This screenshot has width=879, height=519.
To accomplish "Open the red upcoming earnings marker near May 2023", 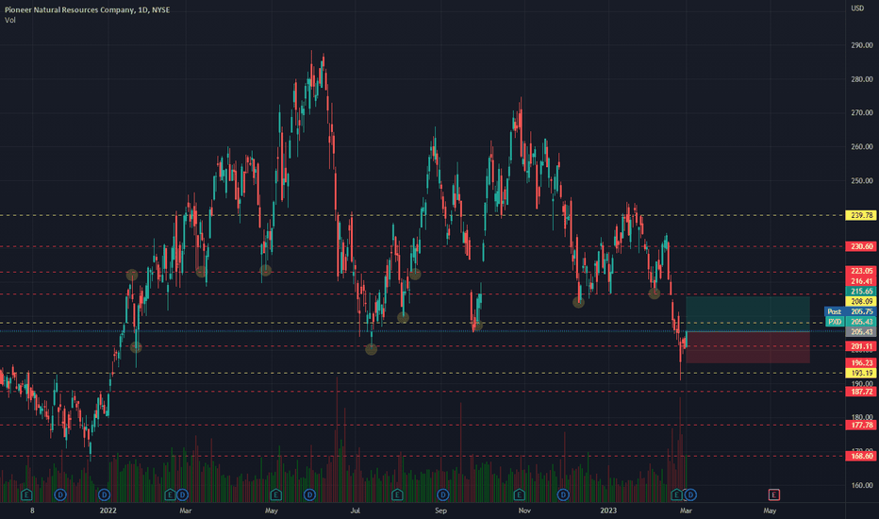I will tap(773, 494).
